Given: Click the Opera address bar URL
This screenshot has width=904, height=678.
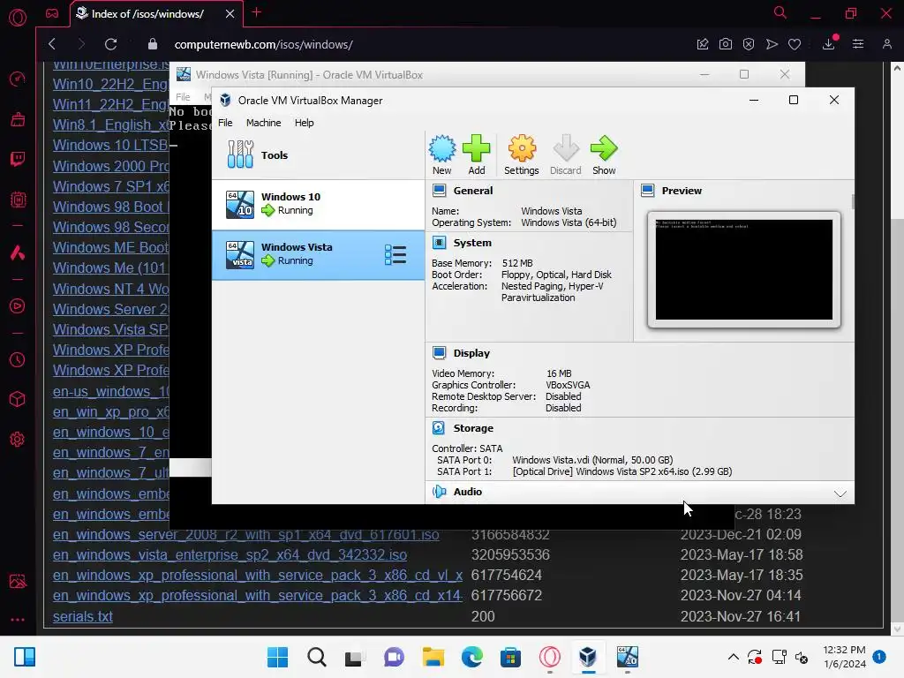Looking at the screenshot, I should [x=263, y=44].
